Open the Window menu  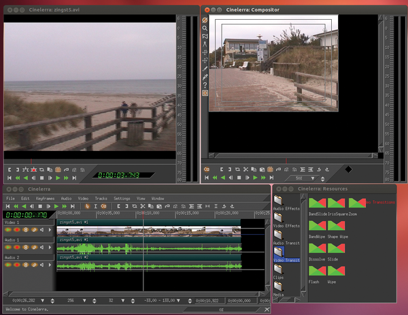click(x=158, y=199)
